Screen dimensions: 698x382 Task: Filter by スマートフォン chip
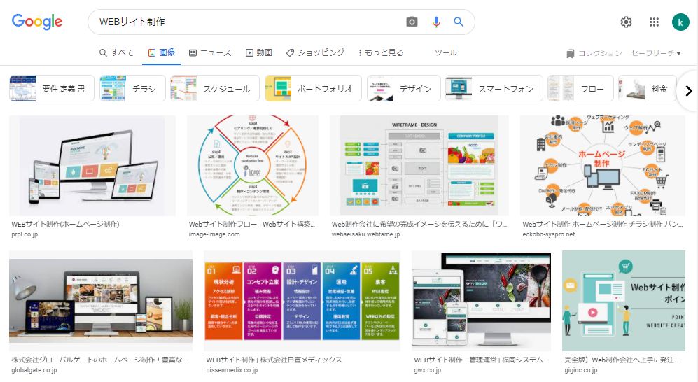[x=494, y=88]
